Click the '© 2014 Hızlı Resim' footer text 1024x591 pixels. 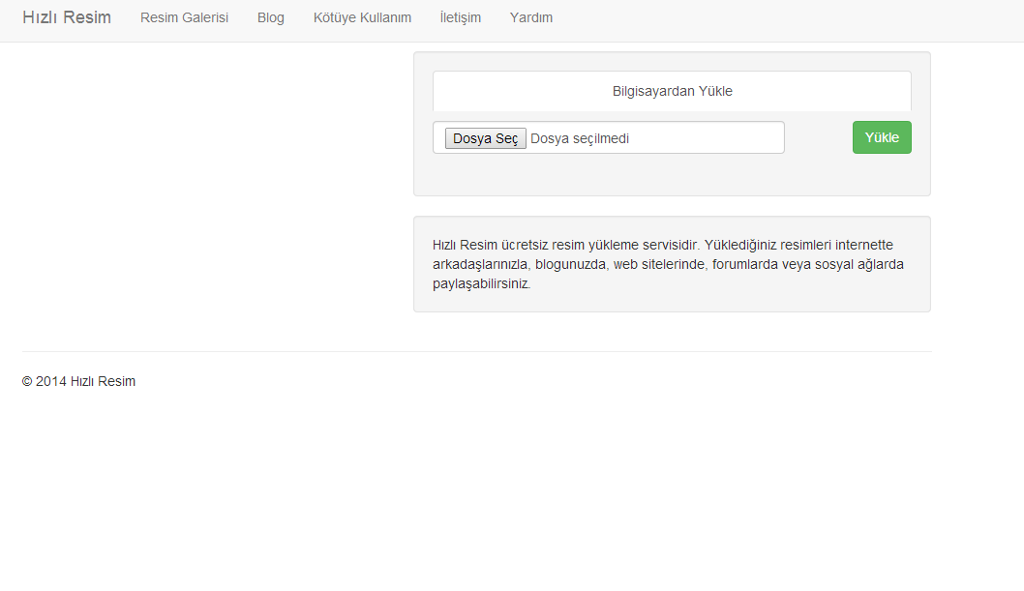click(79, 382)
